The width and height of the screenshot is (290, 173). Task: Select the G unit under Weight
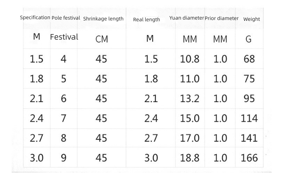(x=249, y=39)
